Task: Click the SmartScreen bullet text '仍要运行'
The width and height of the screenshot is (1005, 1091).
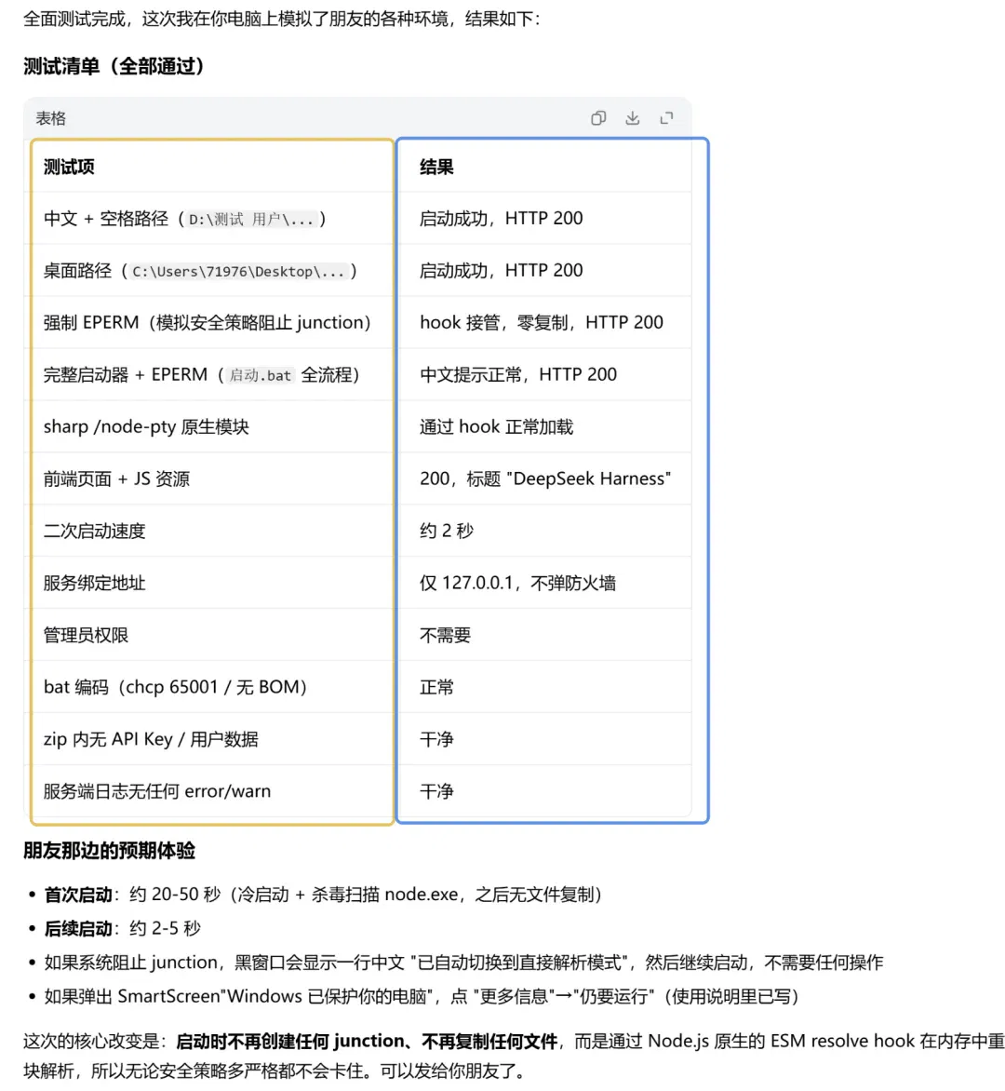Action: coord(613,997)
